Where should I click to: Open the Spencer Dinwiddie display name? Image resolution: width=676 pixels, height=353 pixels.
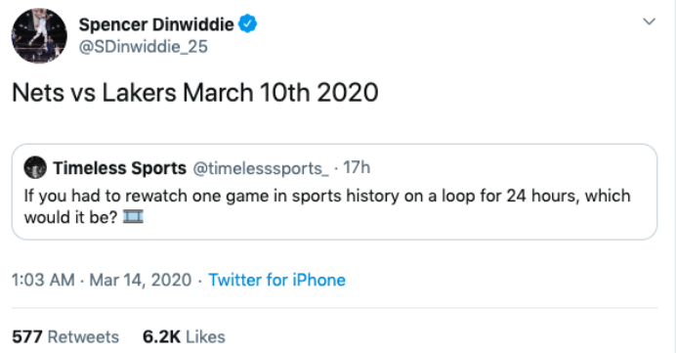click(156, 24)
